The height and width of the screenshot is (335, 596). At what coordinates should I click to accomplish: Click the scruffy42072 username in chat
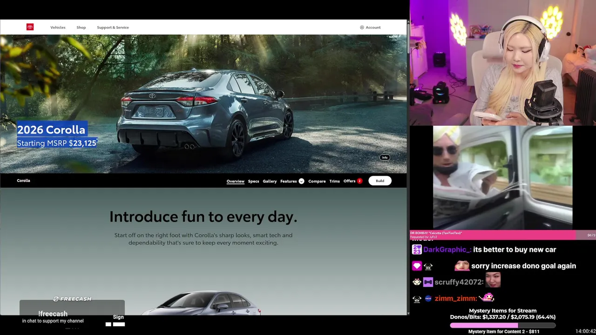[x=458, y=282]
